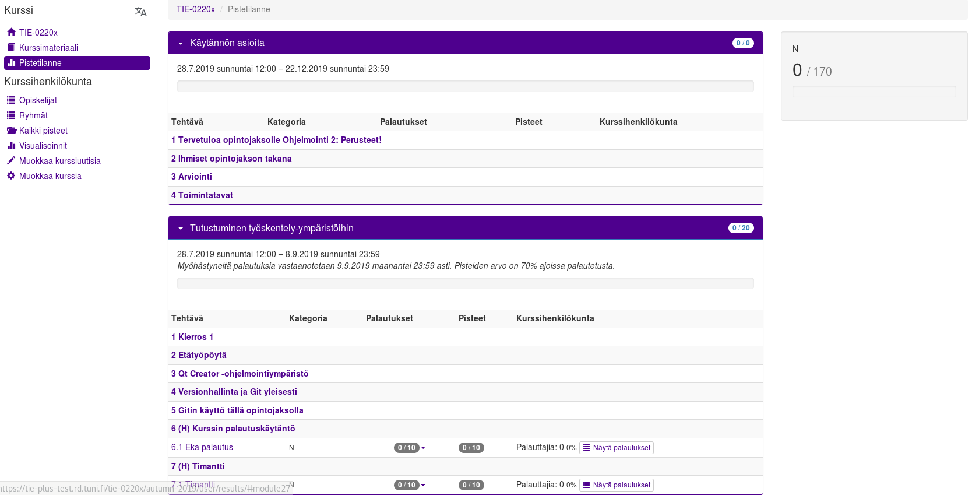Open chapter 4 Toimintatavat
This screenshot has width=972, height=495.
point(202,195)
